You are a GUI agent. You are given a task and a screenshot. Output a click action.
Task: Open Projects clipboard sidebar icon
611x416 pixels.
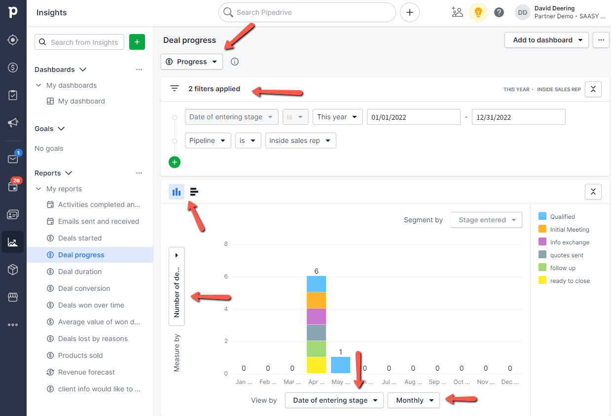click(13, 95)
